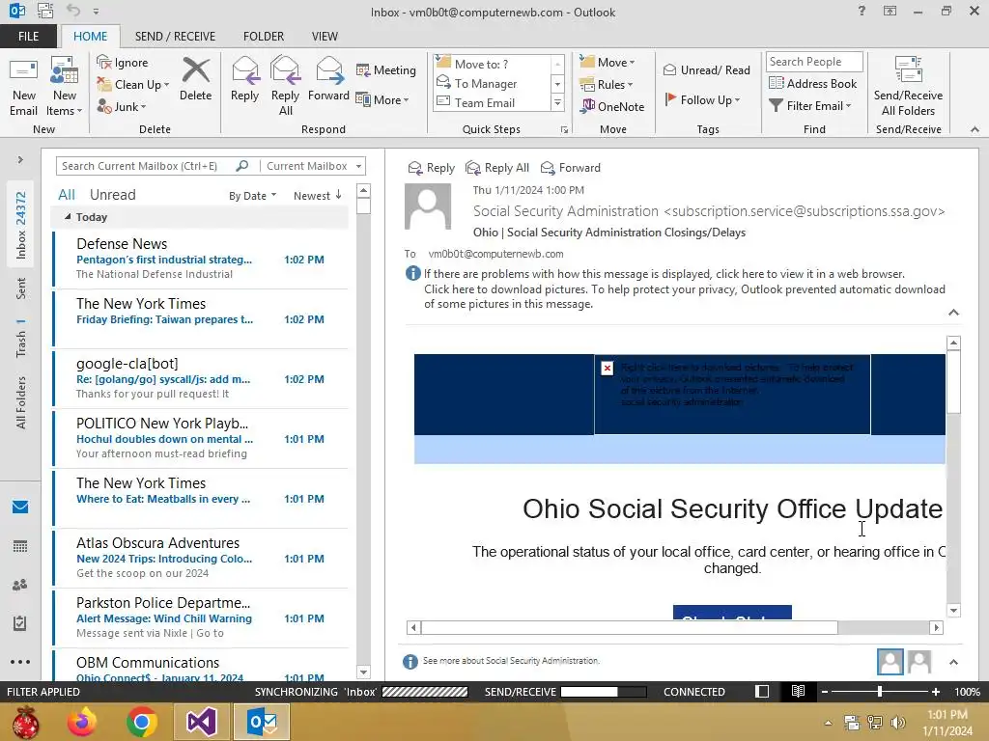Open the Move dropdown
This screenshot has height=741, width=989.
tap(608, 63)
